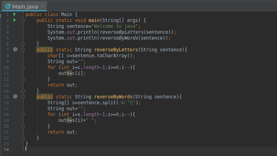Collapse reverseByLetters method fold on line 7
277x156 pixels.
tap(23, 50)
